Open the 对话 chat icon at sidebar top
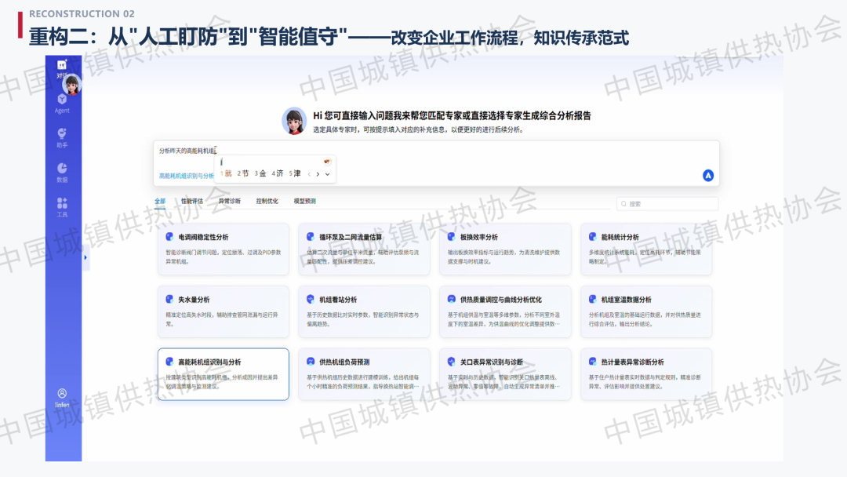847x477 pixels. 62,68
